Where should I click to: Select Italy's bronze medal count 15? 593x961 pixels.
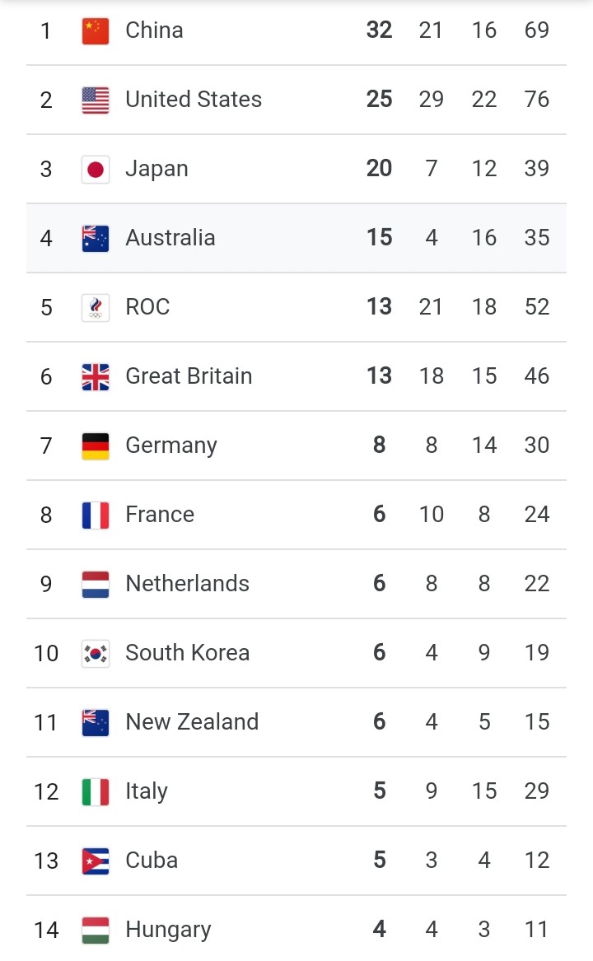[483, 791]
